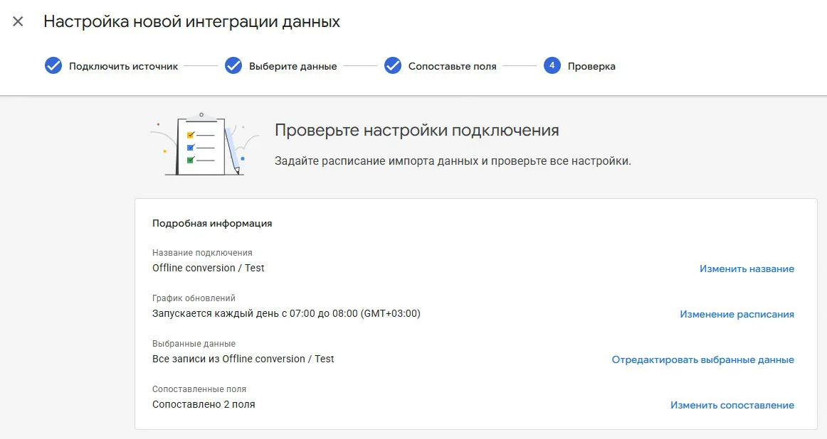Click the text Все записи из Offline conversion / Test
The image size is (827, 439).
(x=243, y=359)
